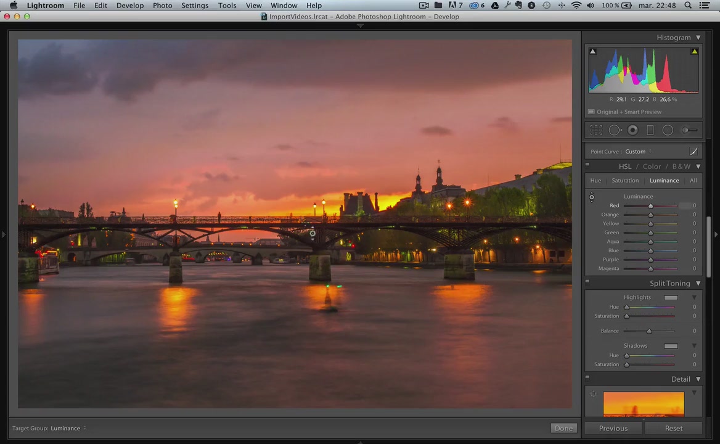Activate the Luminance targeted adjustment tool
Screen dimensions: 720x444
591,197
